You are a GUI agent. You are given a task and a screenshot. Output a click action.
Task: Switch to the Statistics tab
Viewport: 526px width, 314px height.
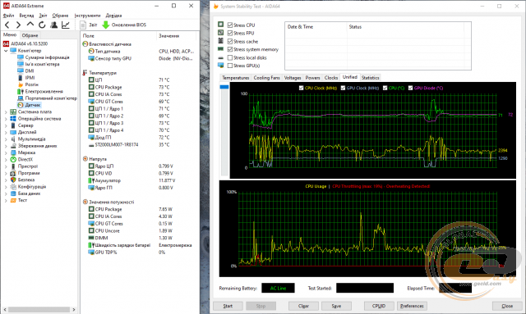(371, 78)
